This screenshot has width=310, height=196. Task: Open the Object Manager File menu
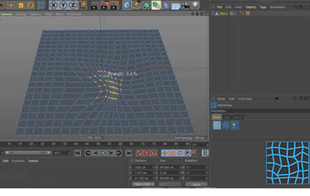(x=220, y=7)
